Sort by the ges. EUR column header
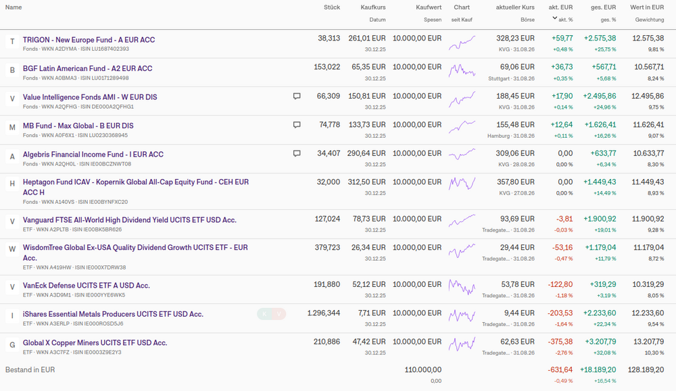 pos(603,7)
